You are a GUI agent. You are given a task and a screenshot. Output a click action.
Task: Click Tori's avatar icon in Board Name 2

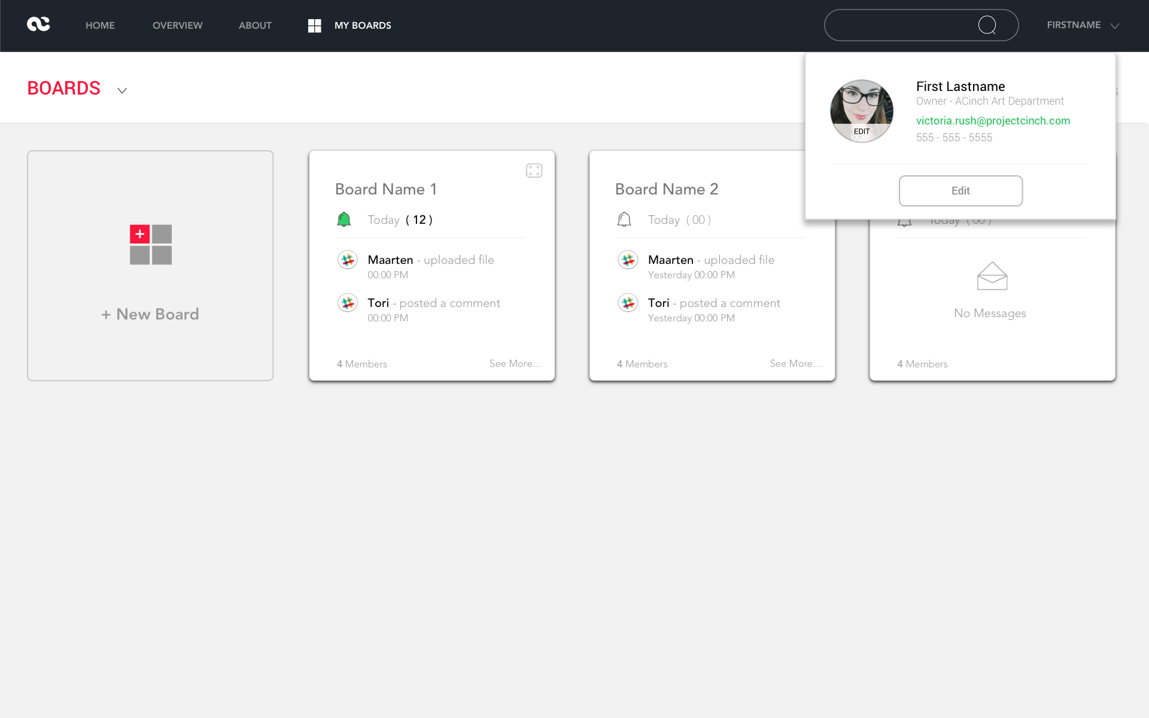pos(628,303)
